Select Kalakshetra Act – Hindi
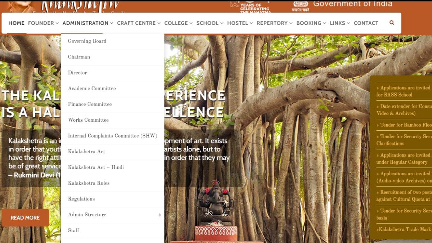This screenshot has width=432, height=243. pos(96,167)
